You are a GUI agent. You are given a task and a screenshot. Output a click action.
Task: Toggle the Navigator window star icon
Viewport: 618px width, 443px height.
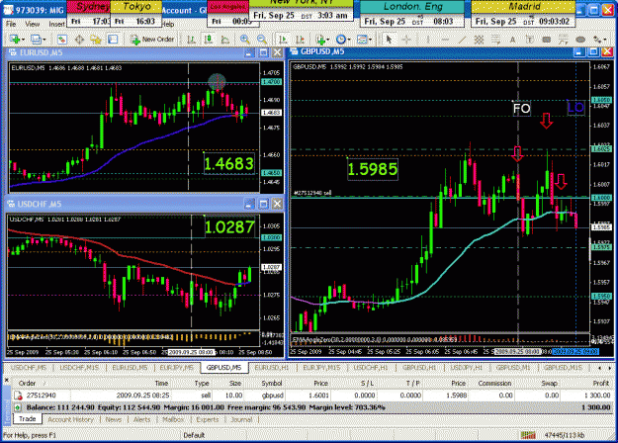96,39
